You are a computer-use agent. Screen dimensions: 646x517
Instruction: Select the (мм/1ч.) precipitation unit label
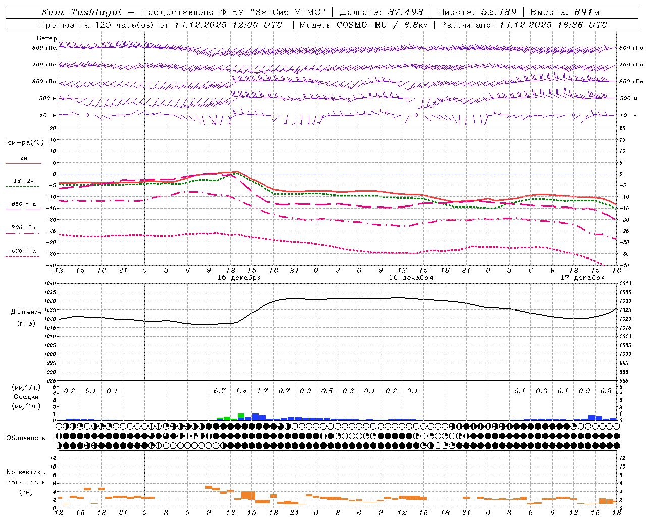(26, 406)
